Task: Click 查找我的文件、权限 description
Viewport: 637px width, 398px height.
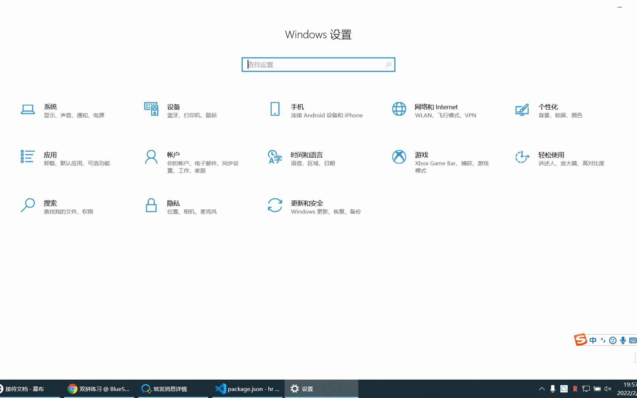Action: pyautogui.click(x=69, y=212)
